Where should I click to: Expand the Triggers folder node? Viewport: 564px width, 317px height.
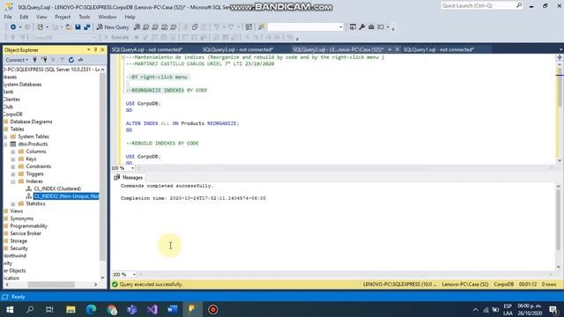[x=13, y=174]
